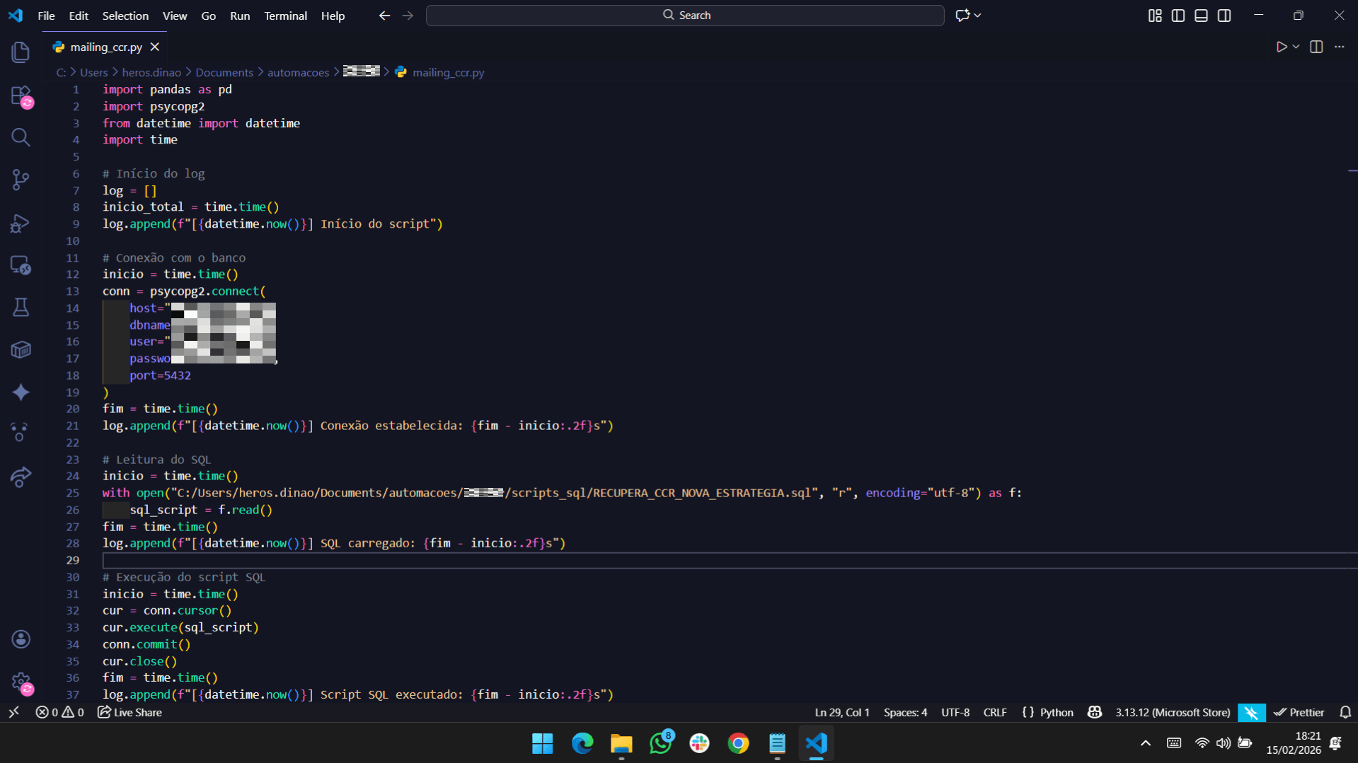1358x763 pixels.
Task: Click Prettier status bar button
Action: 1299,713
